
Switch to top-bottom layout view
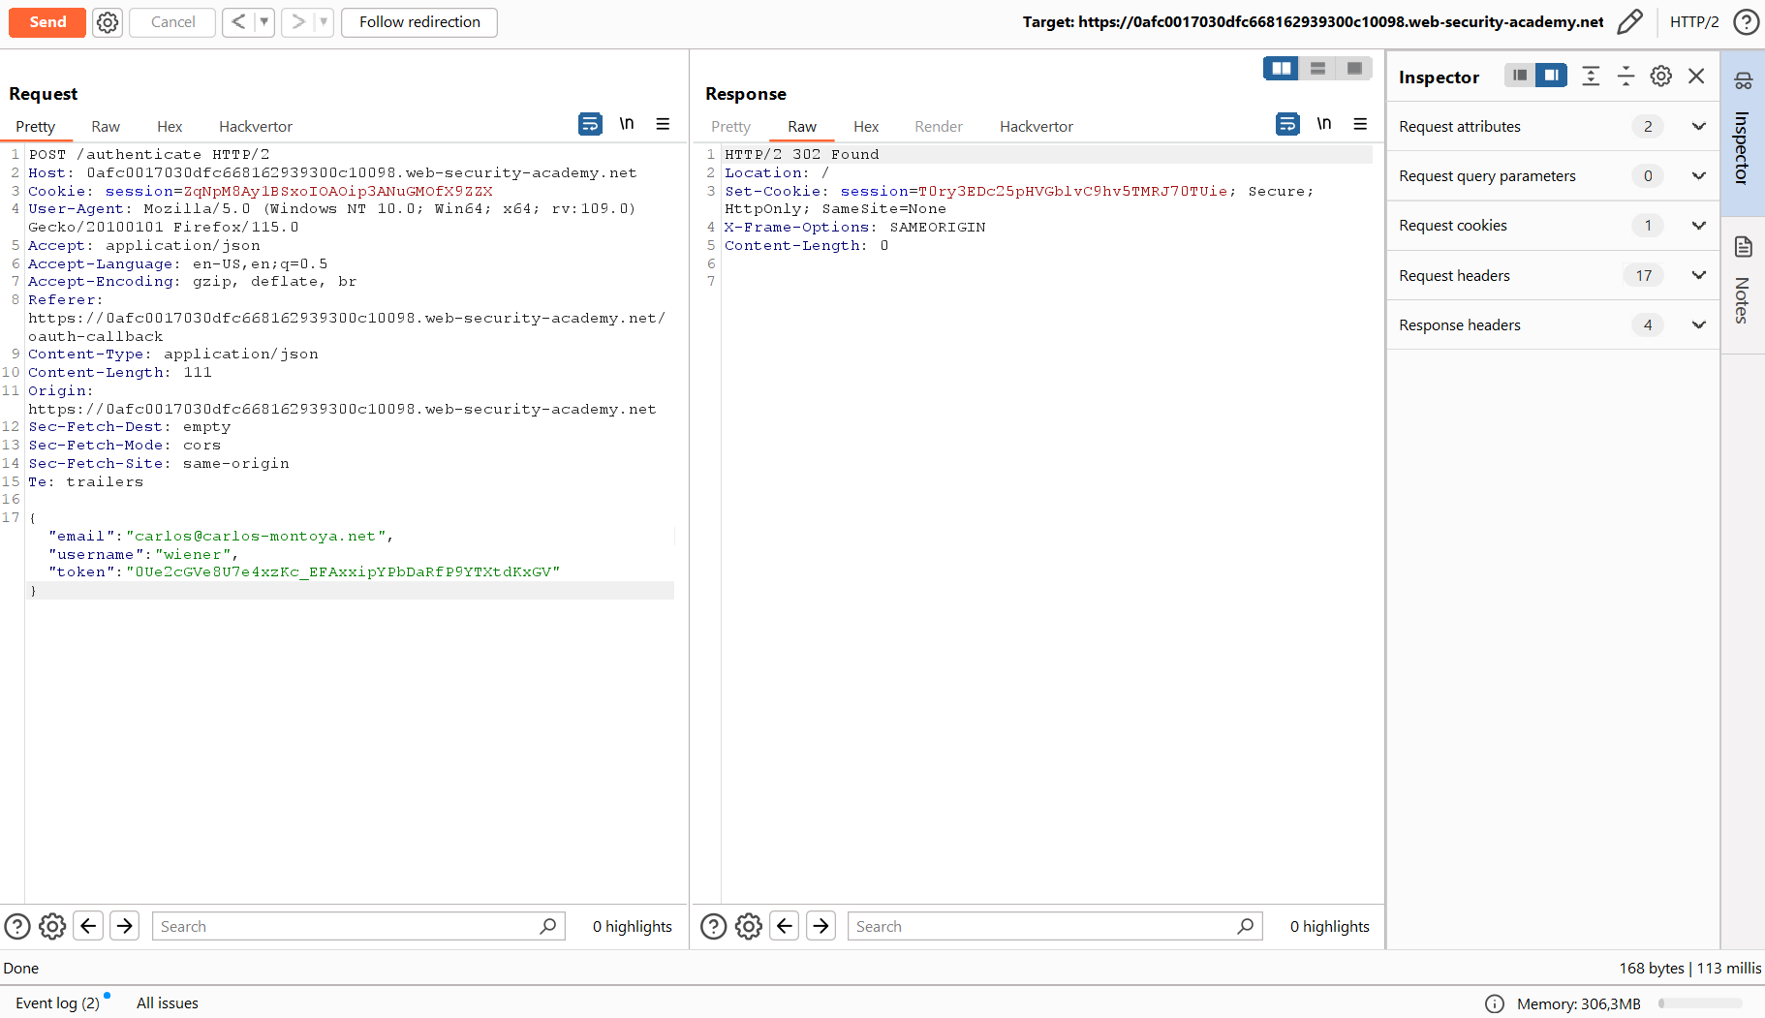[1317, 68]
